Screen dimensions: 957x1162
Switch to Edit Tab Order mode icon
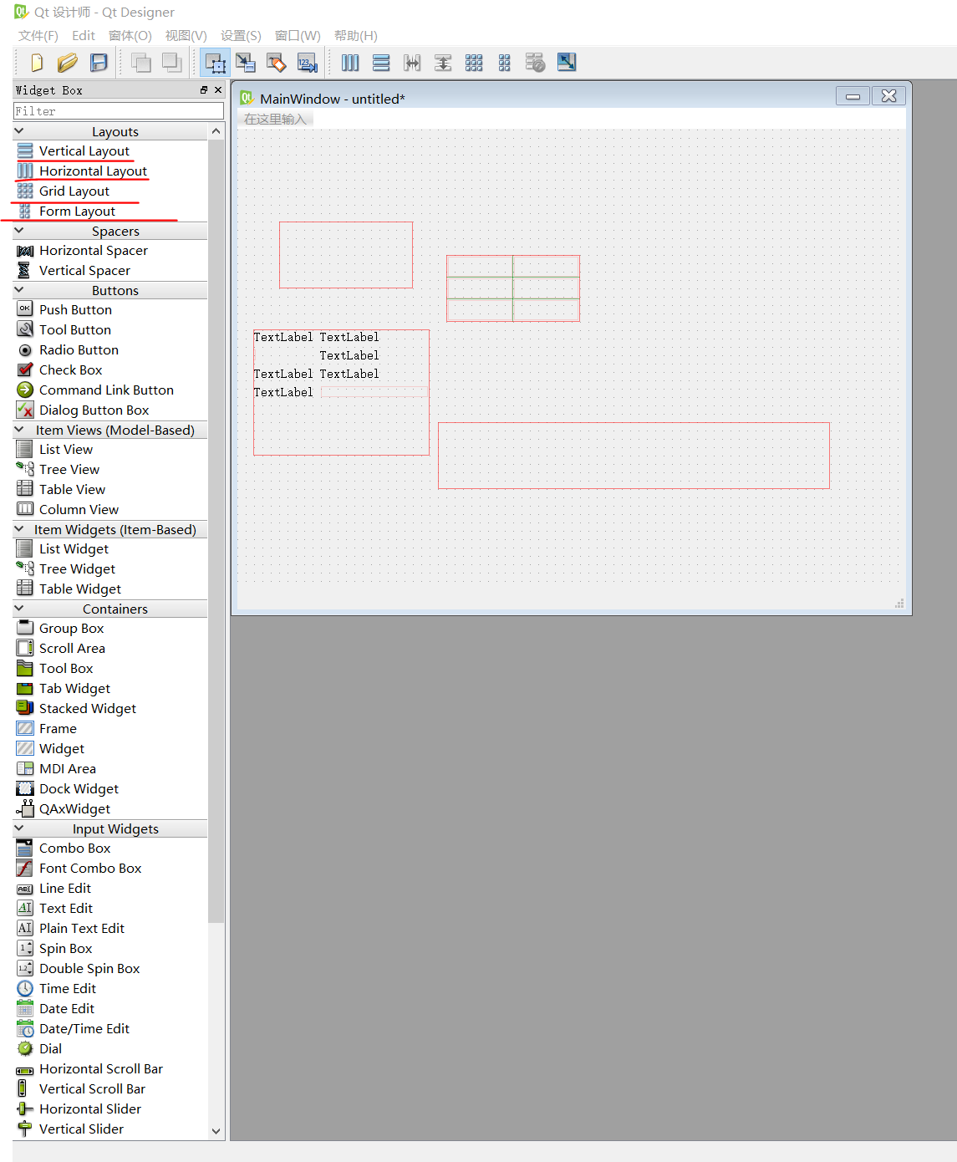click(x=308, y=63)
